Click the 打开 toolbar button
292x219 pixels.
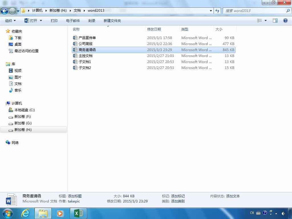[x=31, y=21]
